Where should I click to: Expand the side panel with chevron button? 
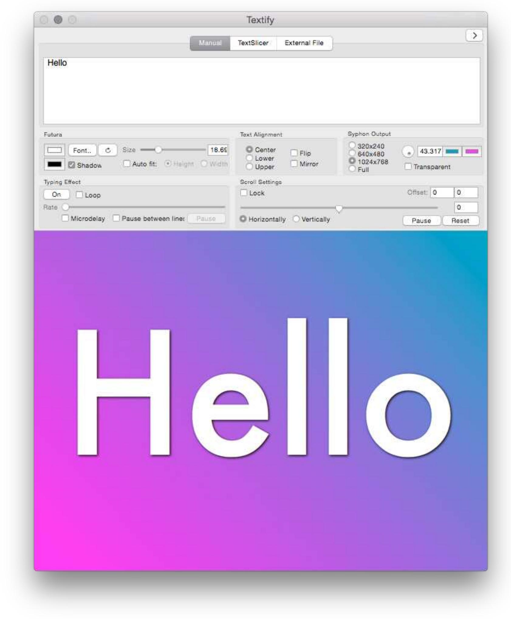click(x=474, y=36)
